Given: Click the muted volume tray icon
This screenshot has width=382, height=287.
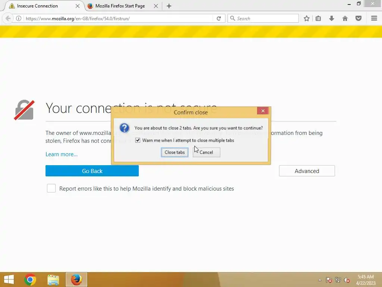Looking at the screenshot, I should [x=347, y=280].
